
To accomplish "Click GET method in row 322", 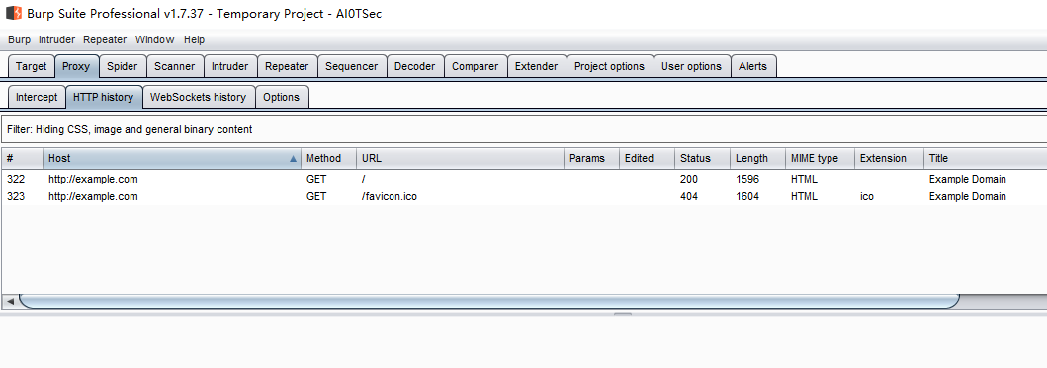I will [x=316, y=179].
